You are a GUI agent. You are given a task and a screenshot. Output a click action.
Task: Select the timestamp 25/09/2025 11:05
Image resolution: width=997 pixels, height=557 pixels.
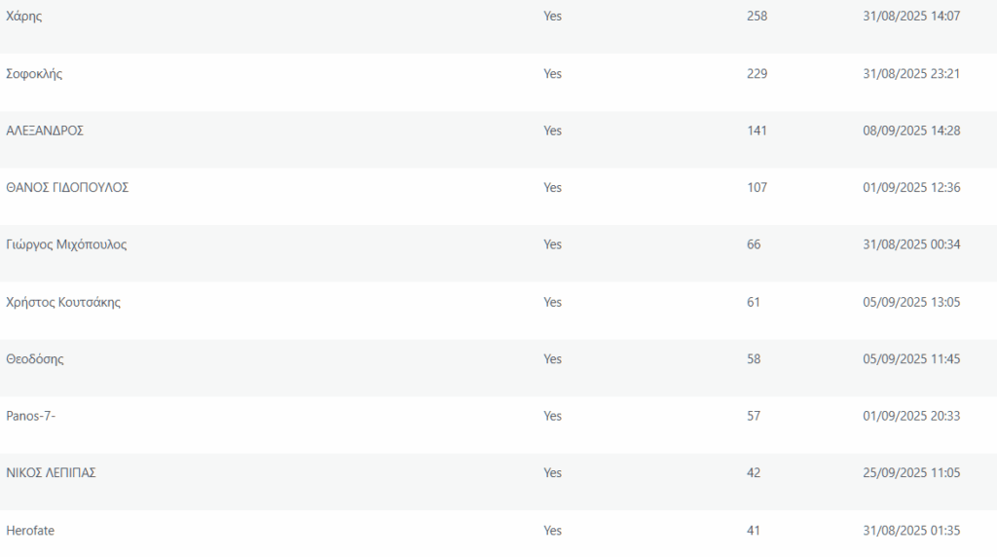[x=911, y=473]
